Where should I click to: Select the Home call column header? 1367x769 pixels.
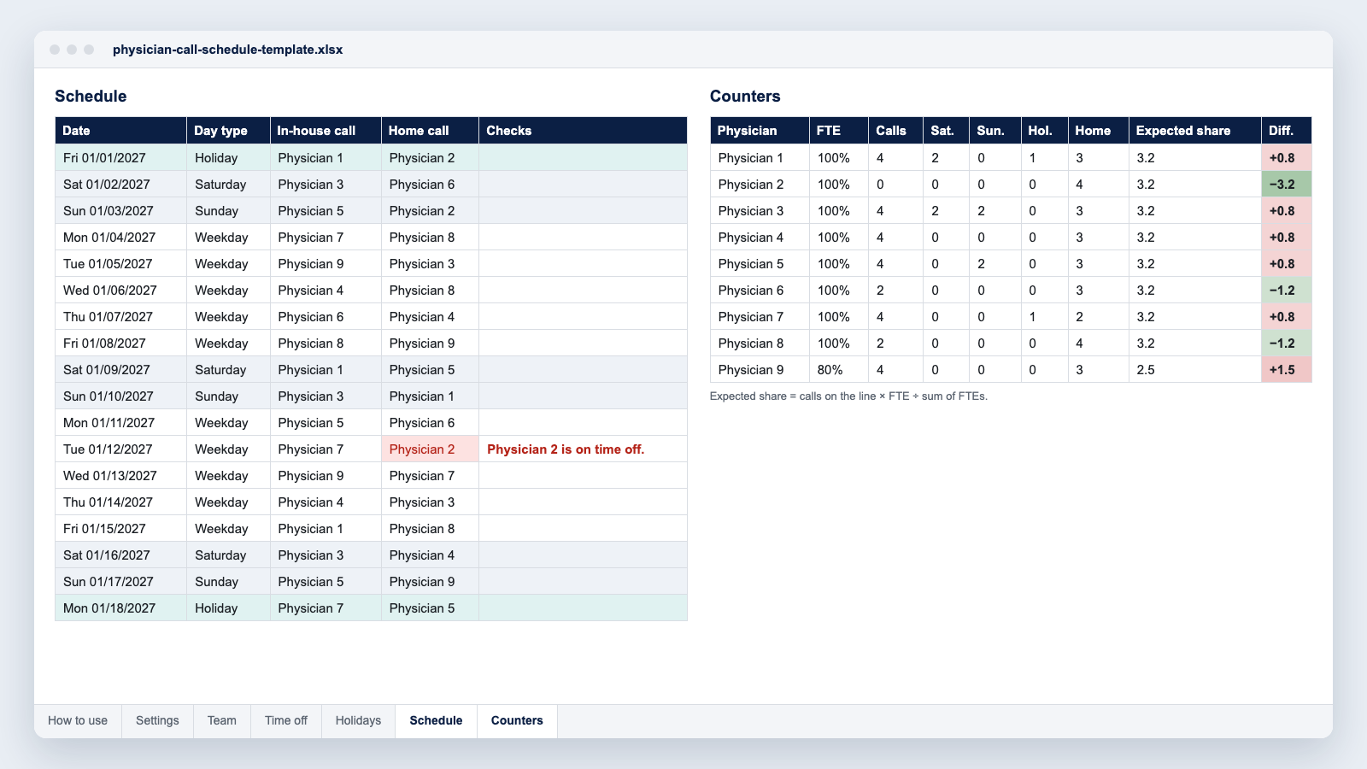(430, 131)
